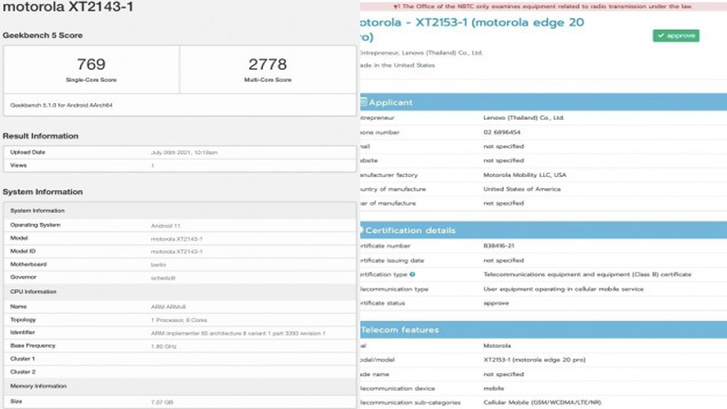
Task: Click the green approve status badge
Action: click(x=676, y=36)
